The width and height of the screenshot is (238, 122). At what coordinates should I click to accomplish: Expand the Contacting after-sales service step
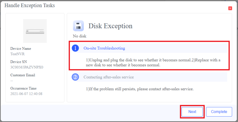(108, 77)
